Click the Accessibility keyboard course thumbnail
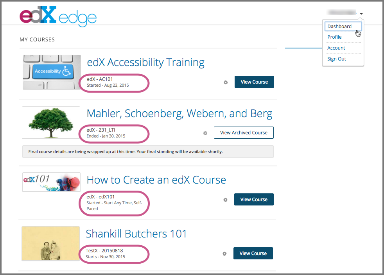Viewport: 384px width, 275px height. (x=52, y=72)
